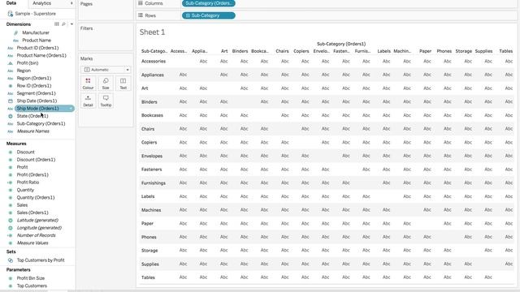
Task: Click the Tables row header
Action: pyautogui.click(x=148, y=277)
